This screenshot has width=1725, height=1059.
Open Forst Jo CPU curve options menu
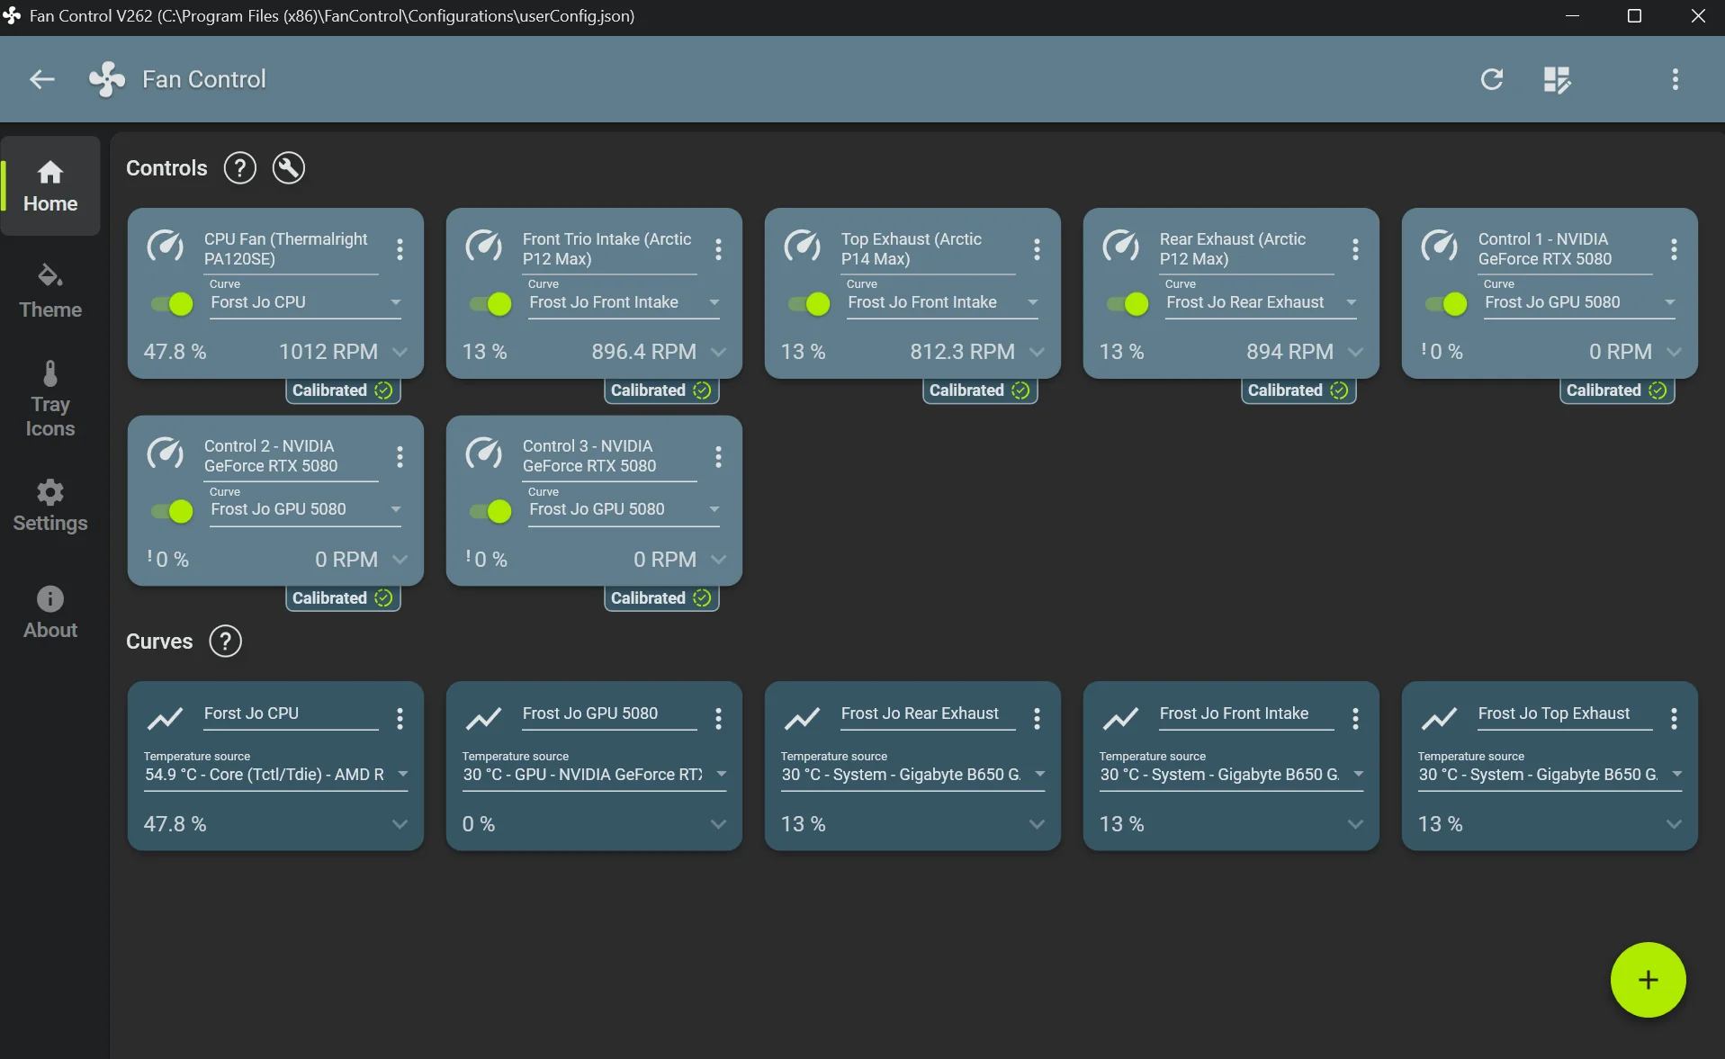tap(400, 718)
